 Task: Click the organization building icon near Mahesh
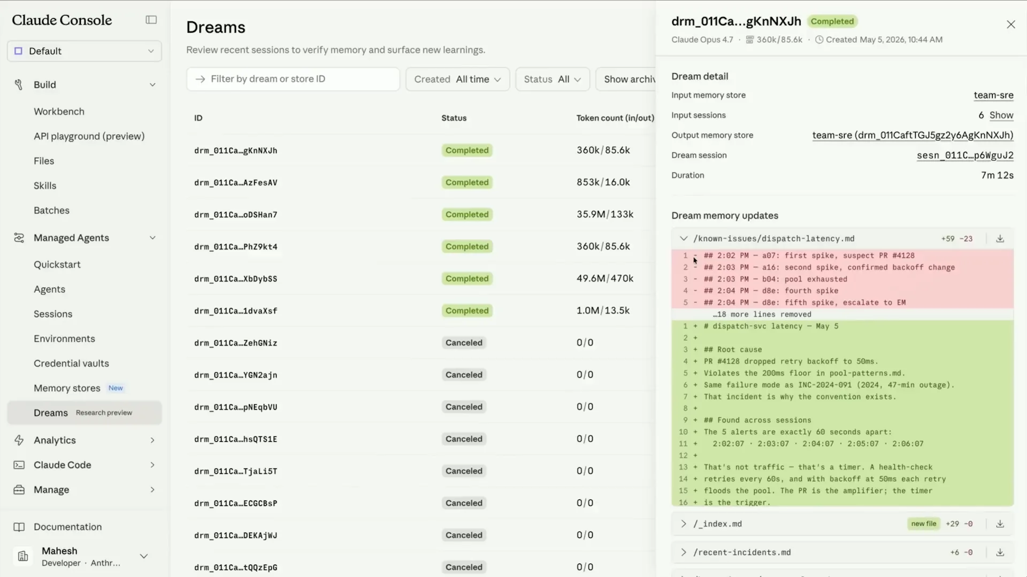(x=23, y=556)
